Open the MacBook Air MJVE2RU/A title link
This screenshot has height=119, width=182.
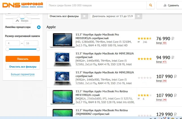(x=105, y=55)
